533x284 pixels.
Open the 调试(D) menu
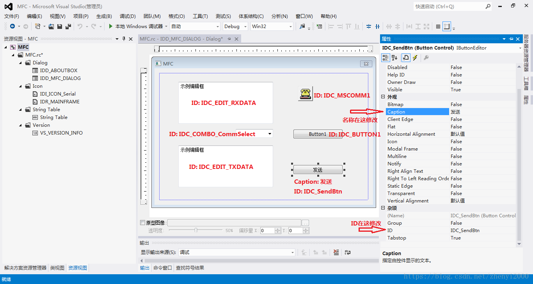tap(128, 16)
